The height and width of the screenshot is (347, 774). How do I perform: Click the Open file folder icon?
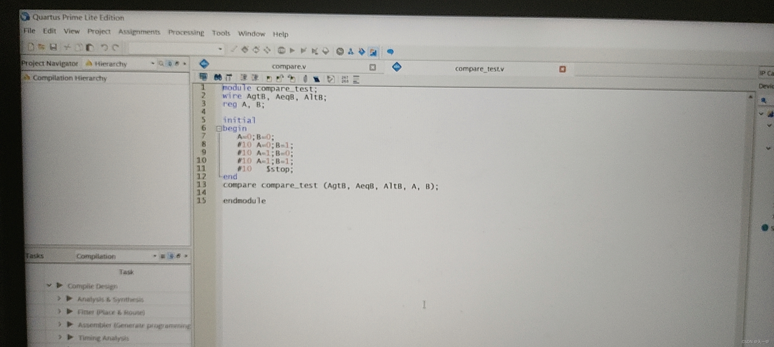click(41, 47)
